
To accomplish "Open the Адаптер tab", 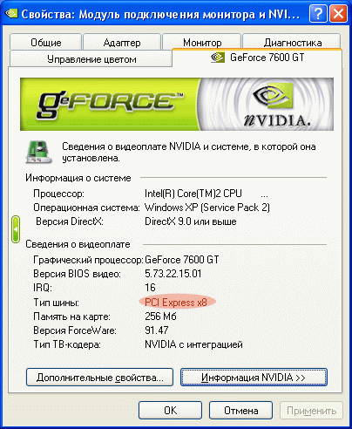I will point(122,42).
